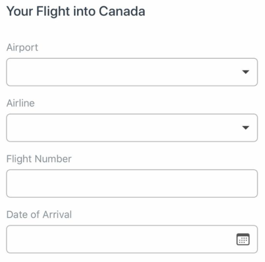This screenshot has width=265, height=262.
Task: Click the Airline dropdown arrow
Action: click(x=246, y=128)
